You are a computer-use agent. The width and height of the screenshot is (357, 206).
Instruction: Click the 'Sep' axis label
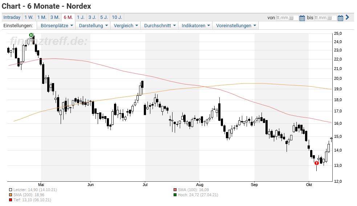tap(254, 185)
